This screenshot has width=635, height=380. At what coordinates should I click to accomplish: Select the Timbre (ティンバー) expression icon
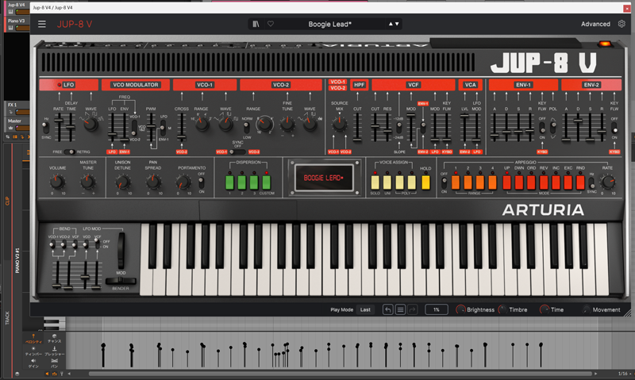[x=33, y=351]
